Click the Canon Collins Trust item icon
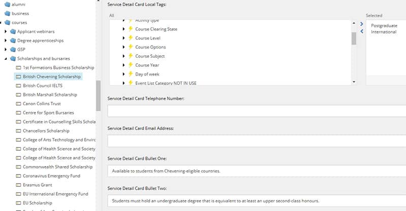Image resolution: width=406 pixels, height=211 pixels. [18, 104]
